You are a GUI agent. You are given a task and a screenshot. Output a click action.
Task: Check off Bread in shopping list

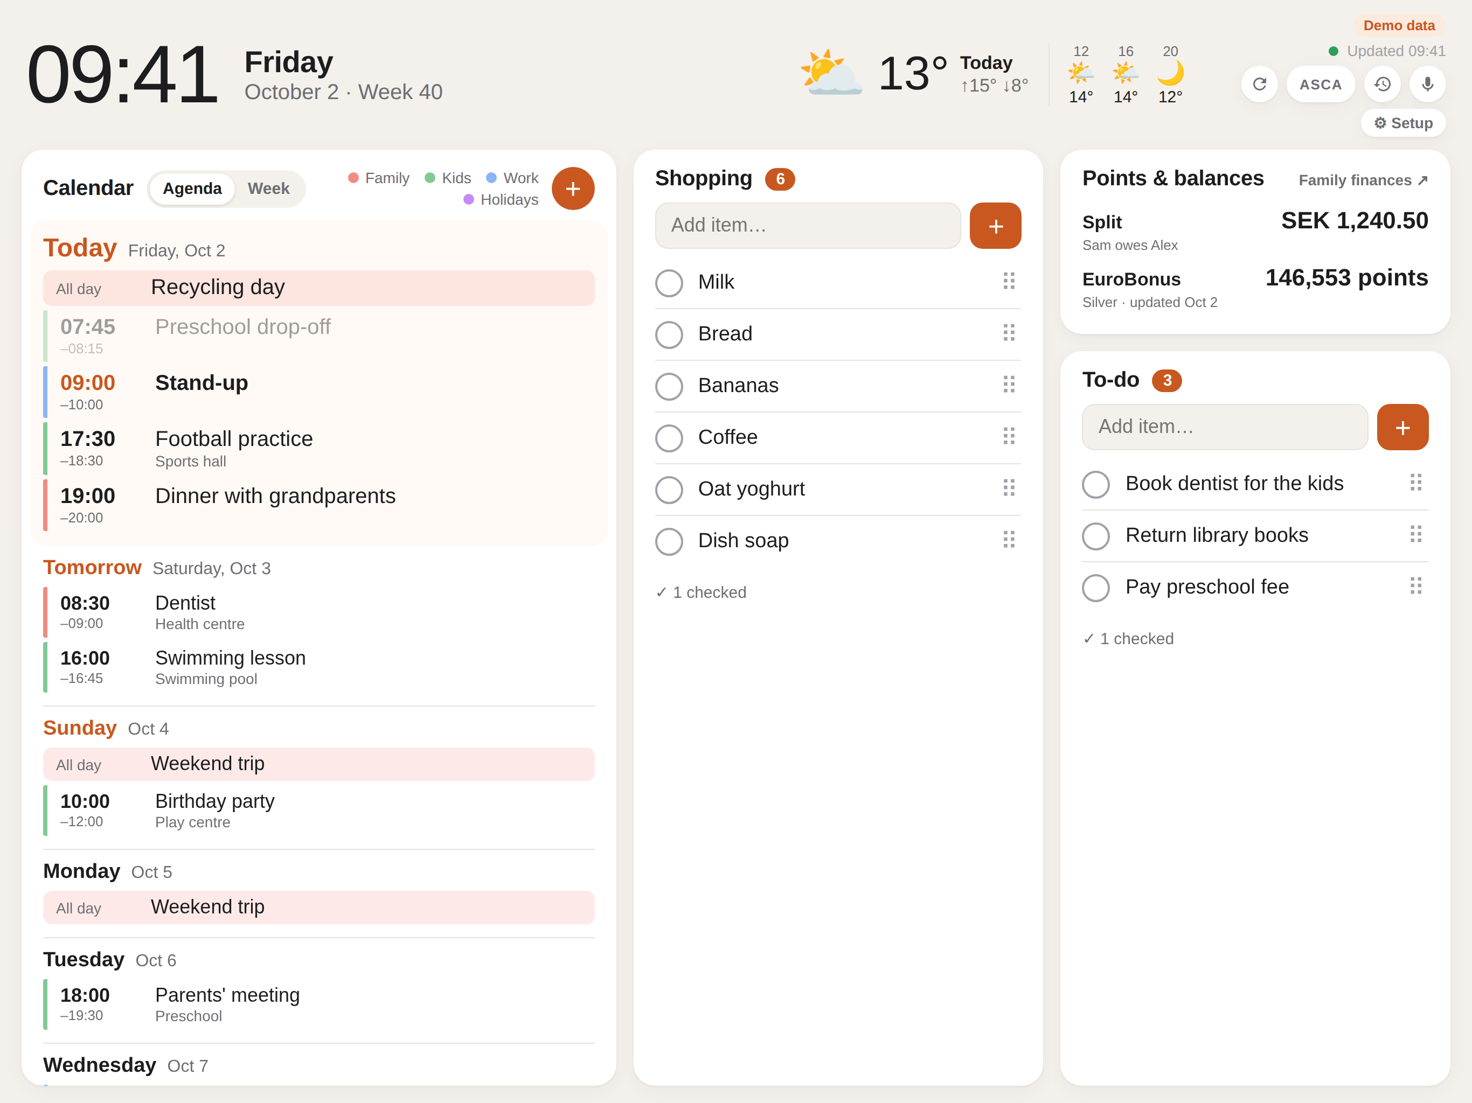click(669, 334)
